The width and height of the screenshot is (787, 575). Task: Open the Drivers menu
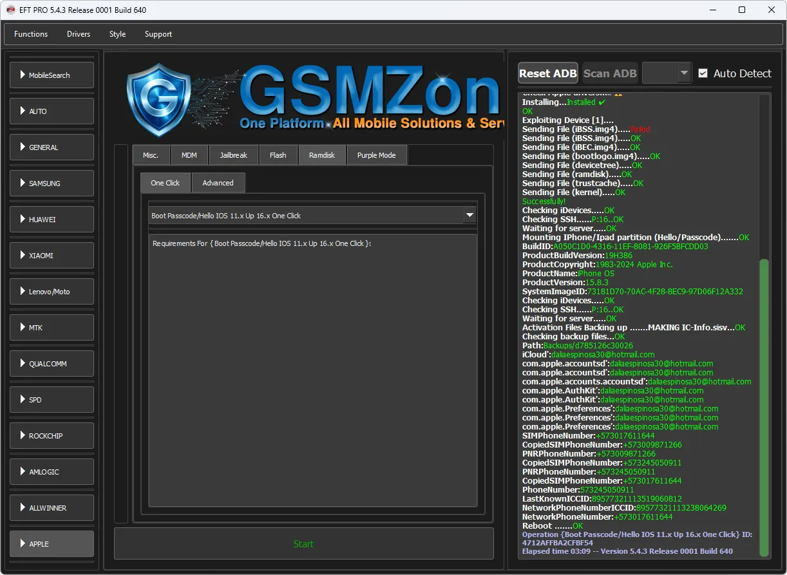[x=79, y=34]
